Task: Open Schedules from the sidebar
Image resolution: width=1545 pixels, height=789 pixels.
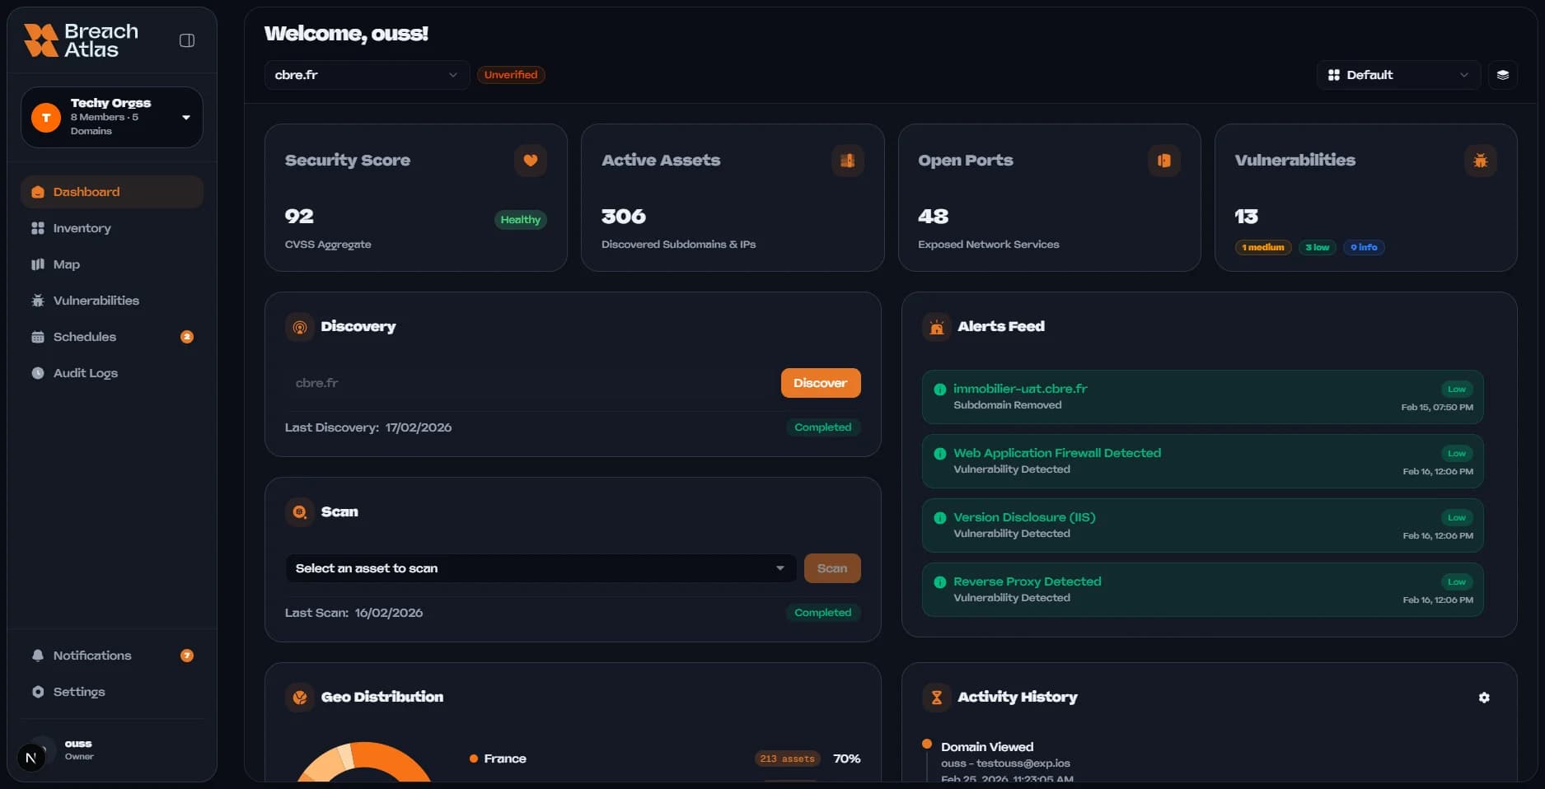Action: tap(84, 337)
